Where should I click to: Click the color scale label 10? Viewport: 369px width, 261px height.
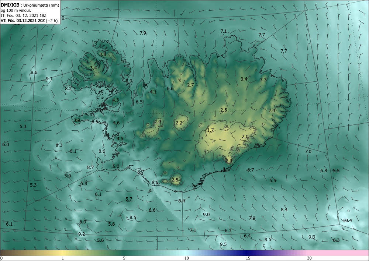click(186, 258)
